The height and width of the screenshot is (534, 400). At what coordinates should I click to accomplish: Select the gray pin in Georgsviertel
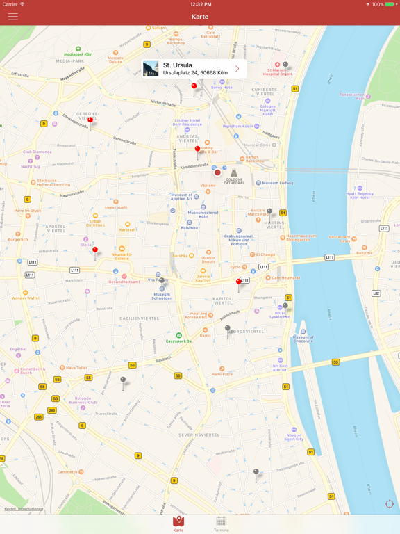click(228, 328)
